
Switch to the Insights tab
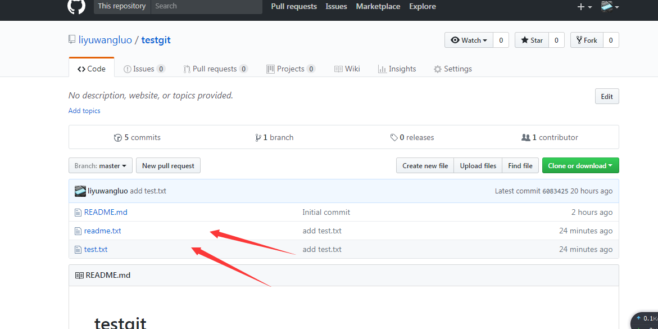[397, 69]
